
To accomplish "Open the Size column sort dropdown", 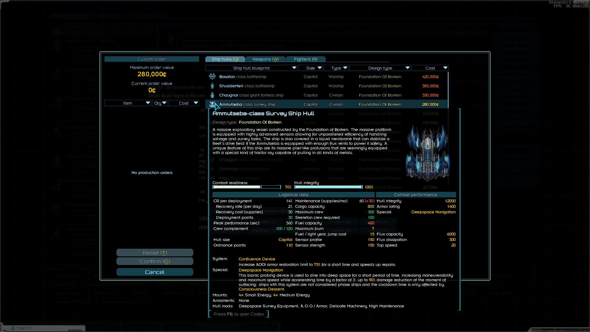I will click(x=310, y=68).
